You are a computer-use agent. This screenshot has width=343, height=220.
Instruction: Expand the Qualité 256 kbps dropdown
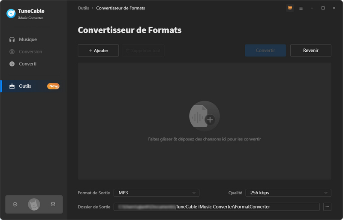click(x=288, y=193)
